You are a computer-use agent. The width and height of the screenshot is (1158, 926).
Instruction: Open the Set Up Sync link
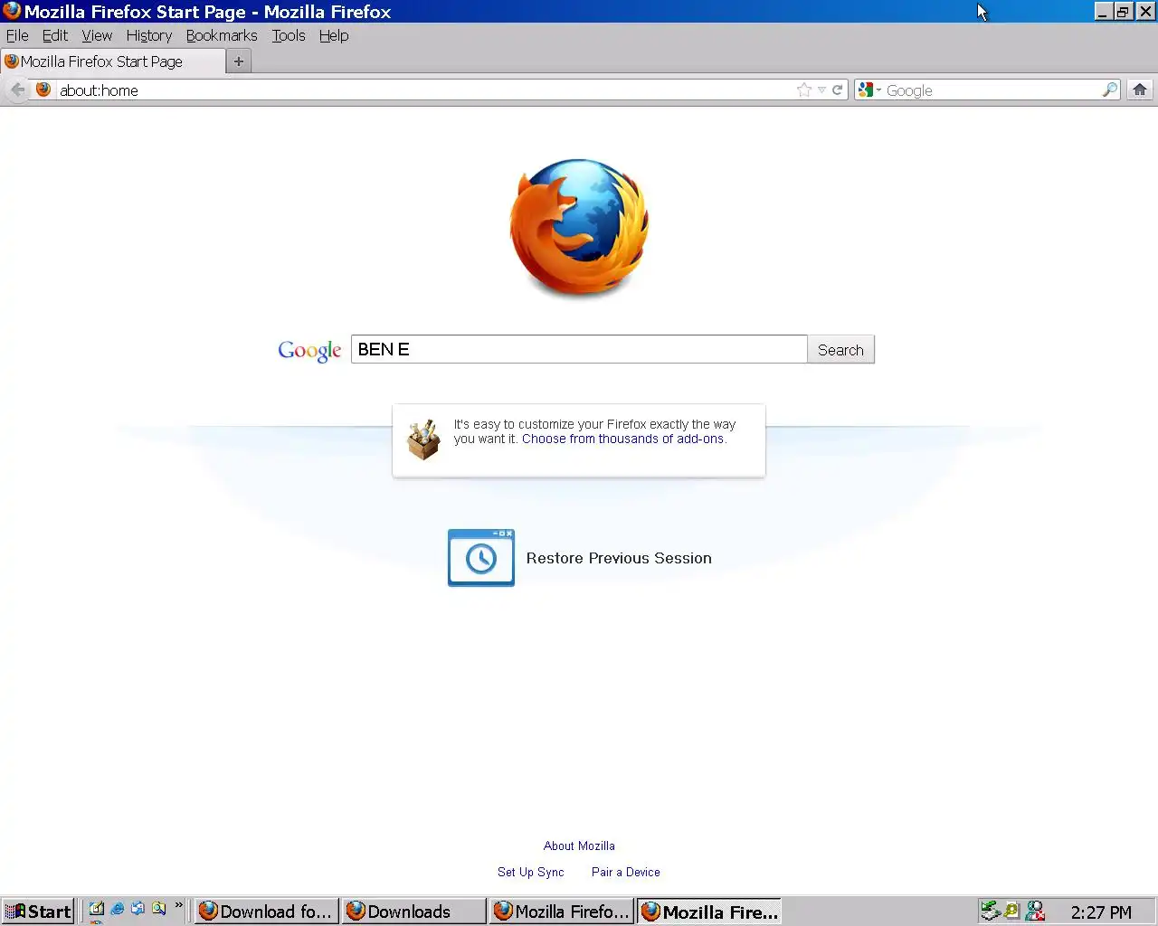tap(531, 872)
